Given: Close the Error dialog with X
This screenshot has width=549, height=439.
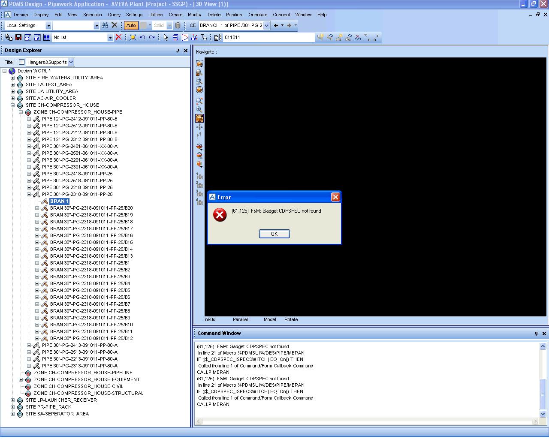Looking at the screenshot, I should point(335,197).
